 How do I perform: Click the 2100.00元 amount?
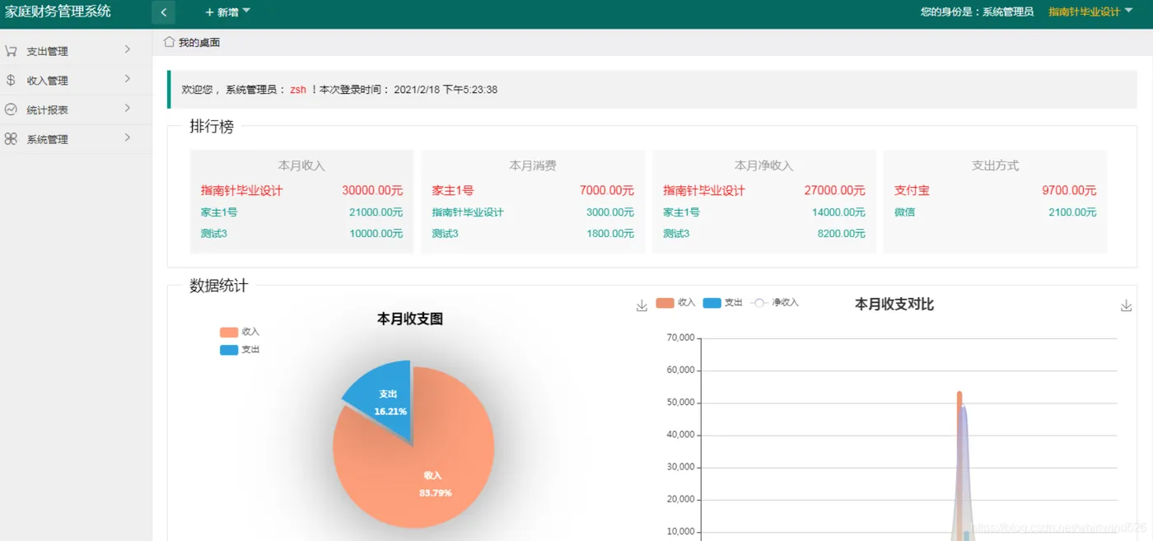pyautogui.click(x=1072, y=212)
